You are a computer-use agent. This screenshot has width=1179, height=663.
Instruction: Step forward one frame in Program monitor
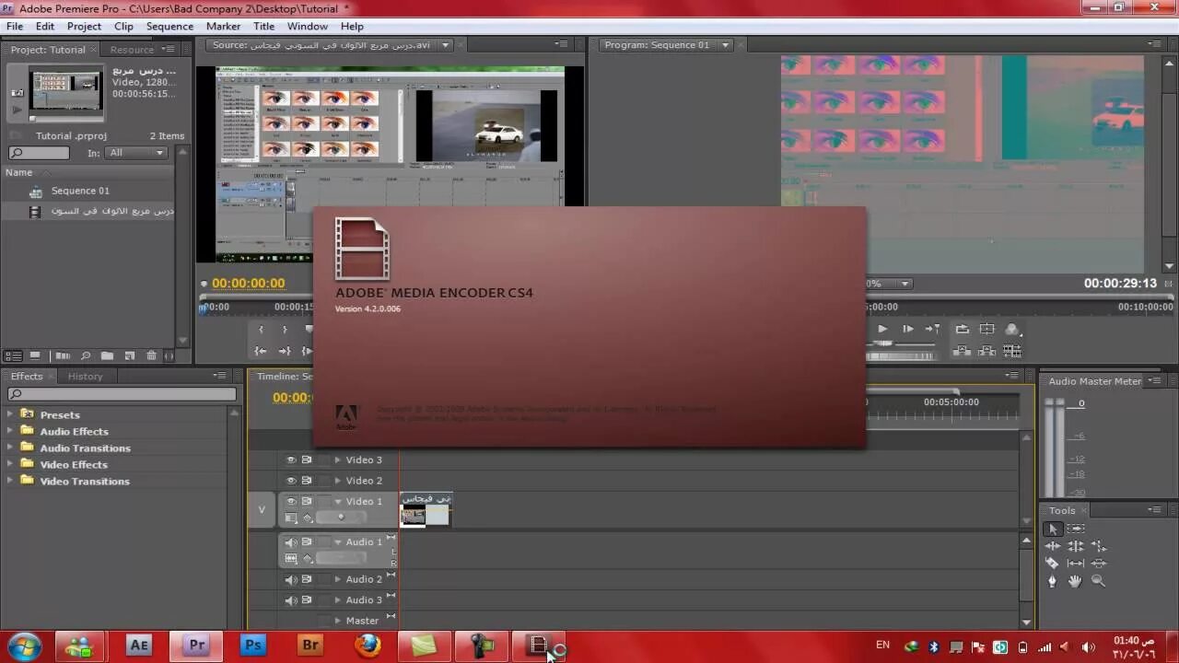coord(907,329)
